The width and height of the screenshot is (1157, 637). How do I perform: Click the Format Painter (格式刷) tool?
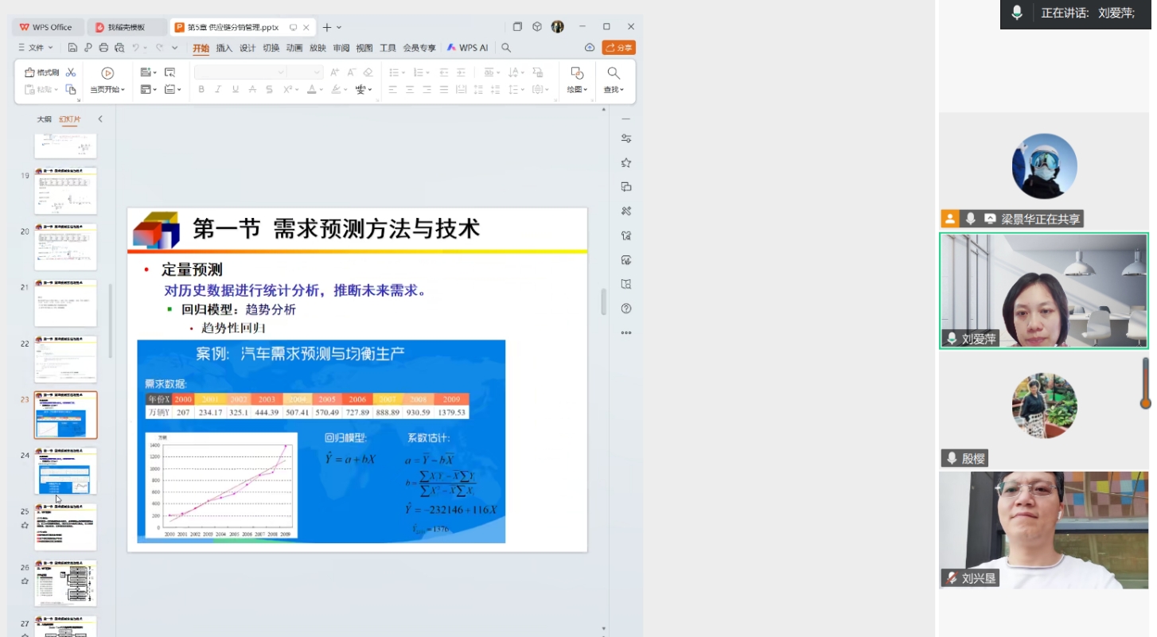(x=42, y=72)
